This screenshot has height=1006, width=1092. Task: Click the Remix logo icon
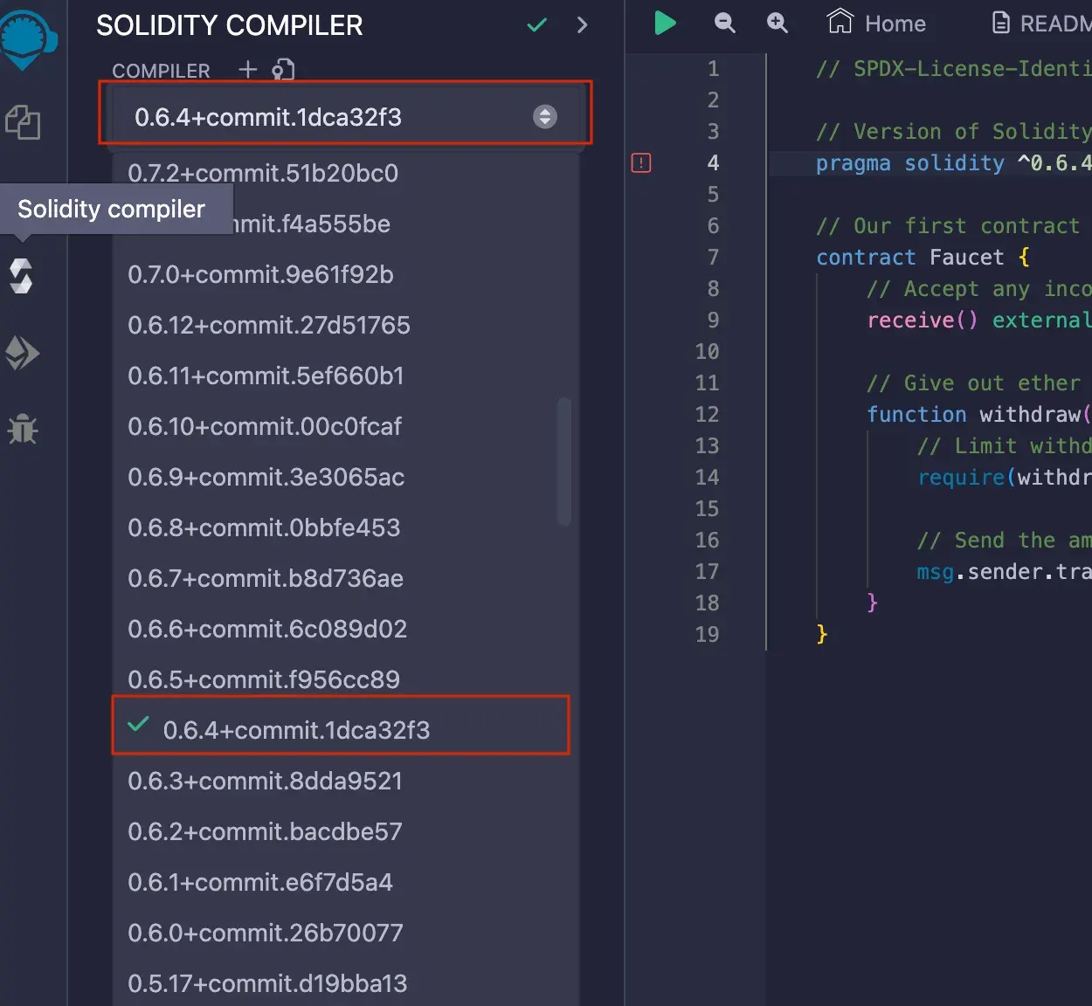(26, 39)
